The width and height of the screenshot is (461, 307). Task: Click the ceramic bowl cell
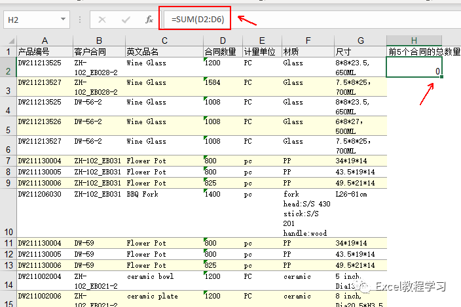pos(164,281)
